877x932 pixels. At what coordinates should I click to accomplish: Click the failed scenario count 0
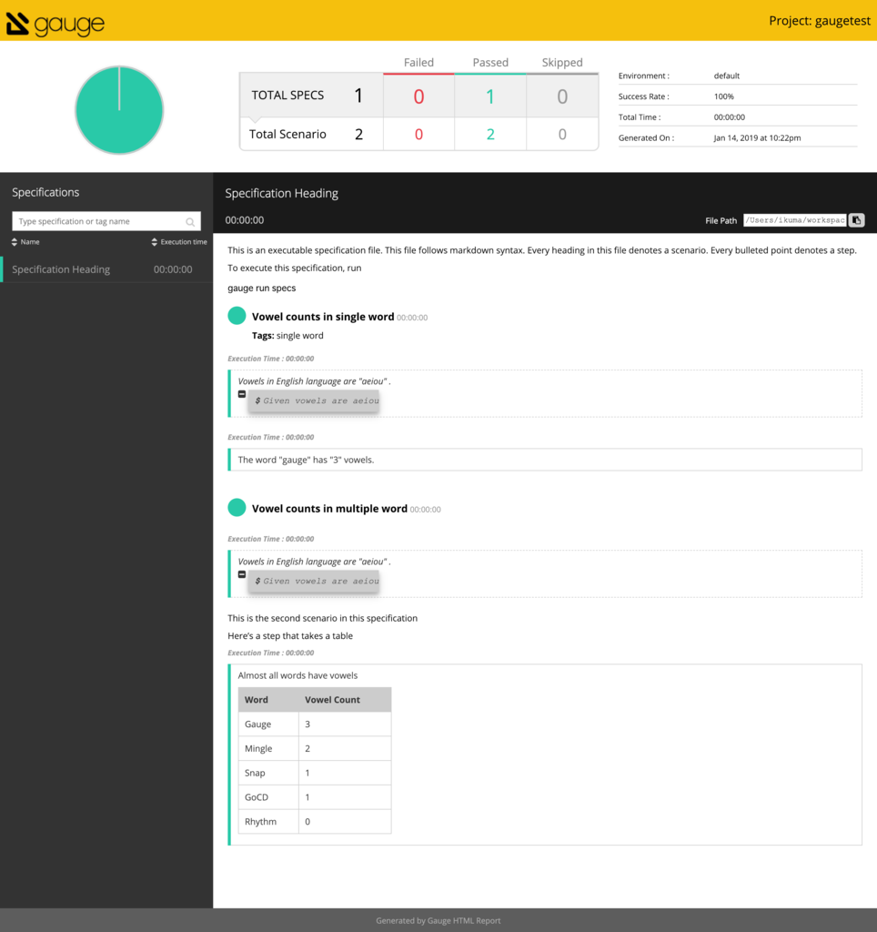(x=418, y=135)
